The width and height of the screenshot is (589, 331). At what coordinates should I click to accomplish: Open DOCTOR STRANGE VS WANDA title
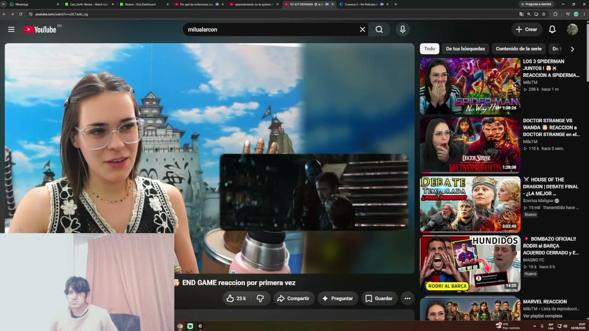(x=551, y=127)
